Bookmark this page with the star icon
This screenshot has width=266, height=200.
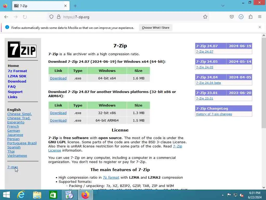(205, 17)
